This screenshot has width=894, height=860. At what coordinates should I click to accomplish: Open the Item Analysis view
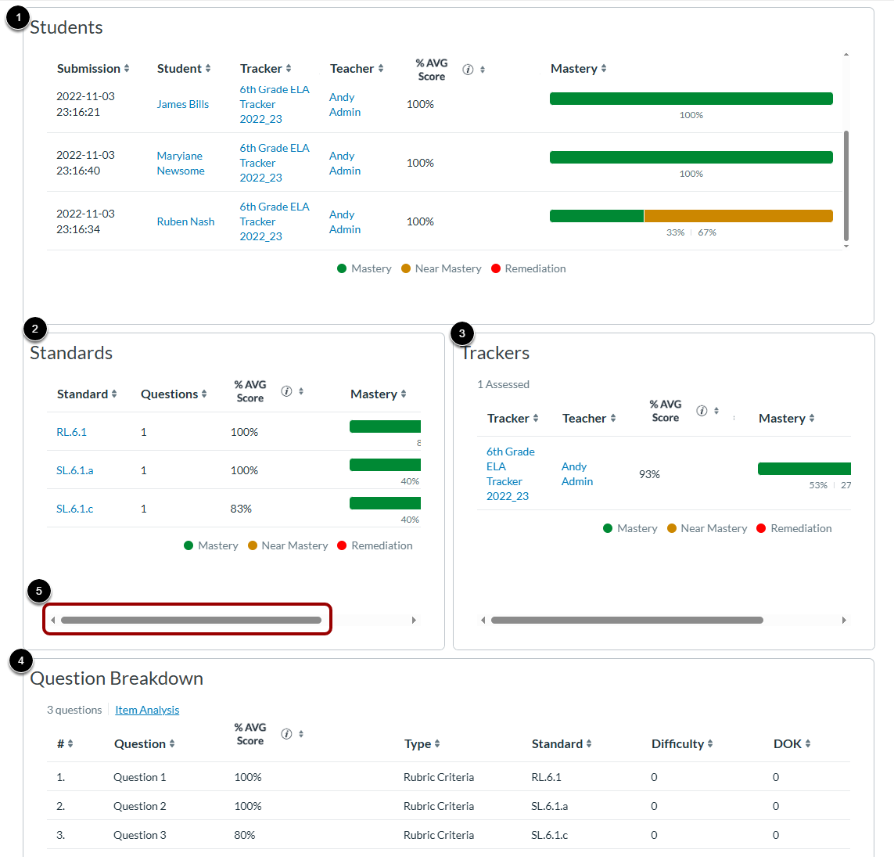coord(147,710)
